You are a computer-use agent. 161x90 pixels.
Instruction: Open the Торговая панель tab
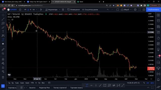click(76, 88)
